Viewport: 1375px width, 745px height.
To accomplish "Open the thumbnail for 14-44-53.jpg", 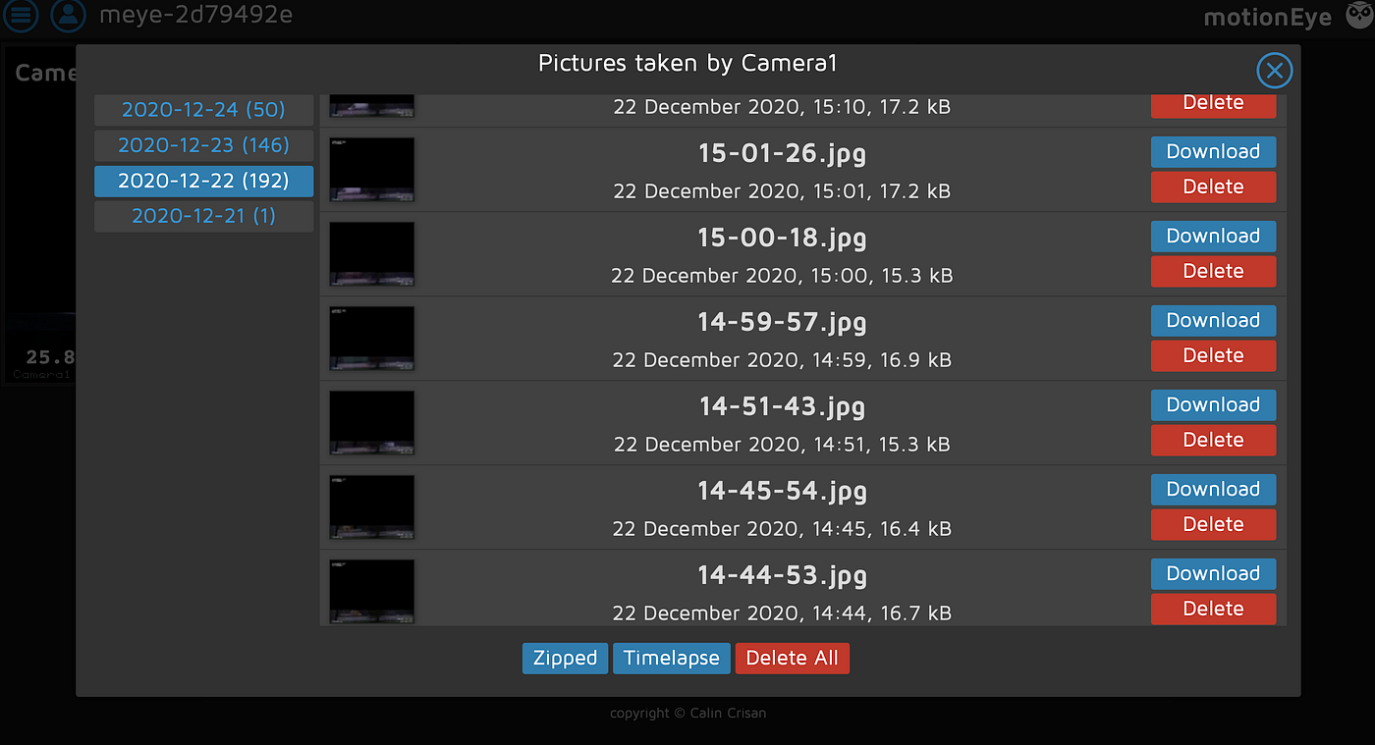I will point(371,591).
